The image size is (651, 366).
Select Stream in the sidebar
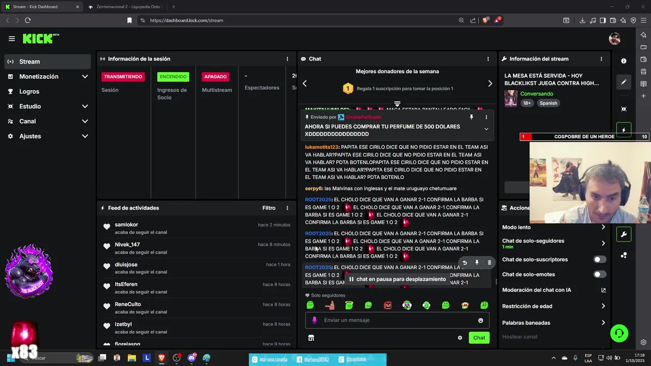coord(48,62)
